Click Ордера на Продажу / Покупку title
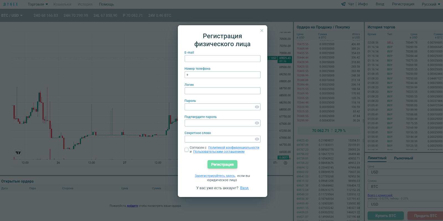 [x=323, y=27]
